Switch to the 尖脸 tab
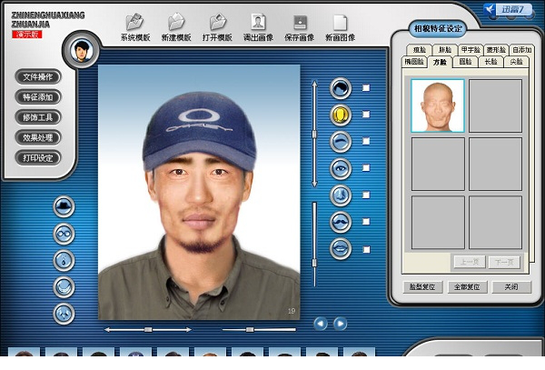The width and height of the screenshot is (545, 370). [517, 62]
